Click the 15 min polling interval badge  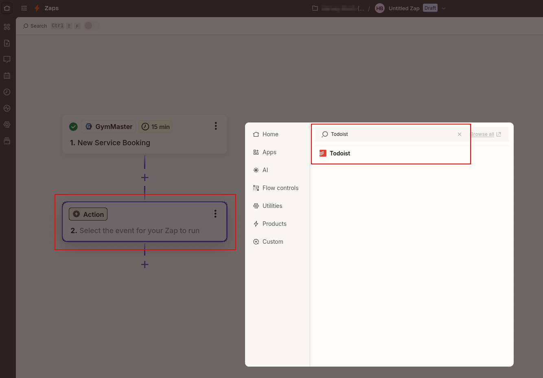tap(155, 127)
